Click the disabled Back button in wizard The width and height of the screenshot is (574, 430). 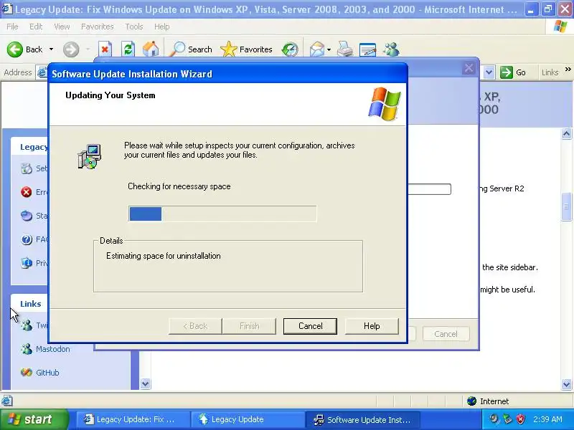coord(195,326)
